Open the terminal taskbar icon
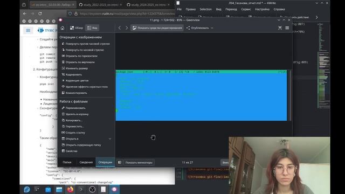 pyautogui.click(x=81, y=189)
